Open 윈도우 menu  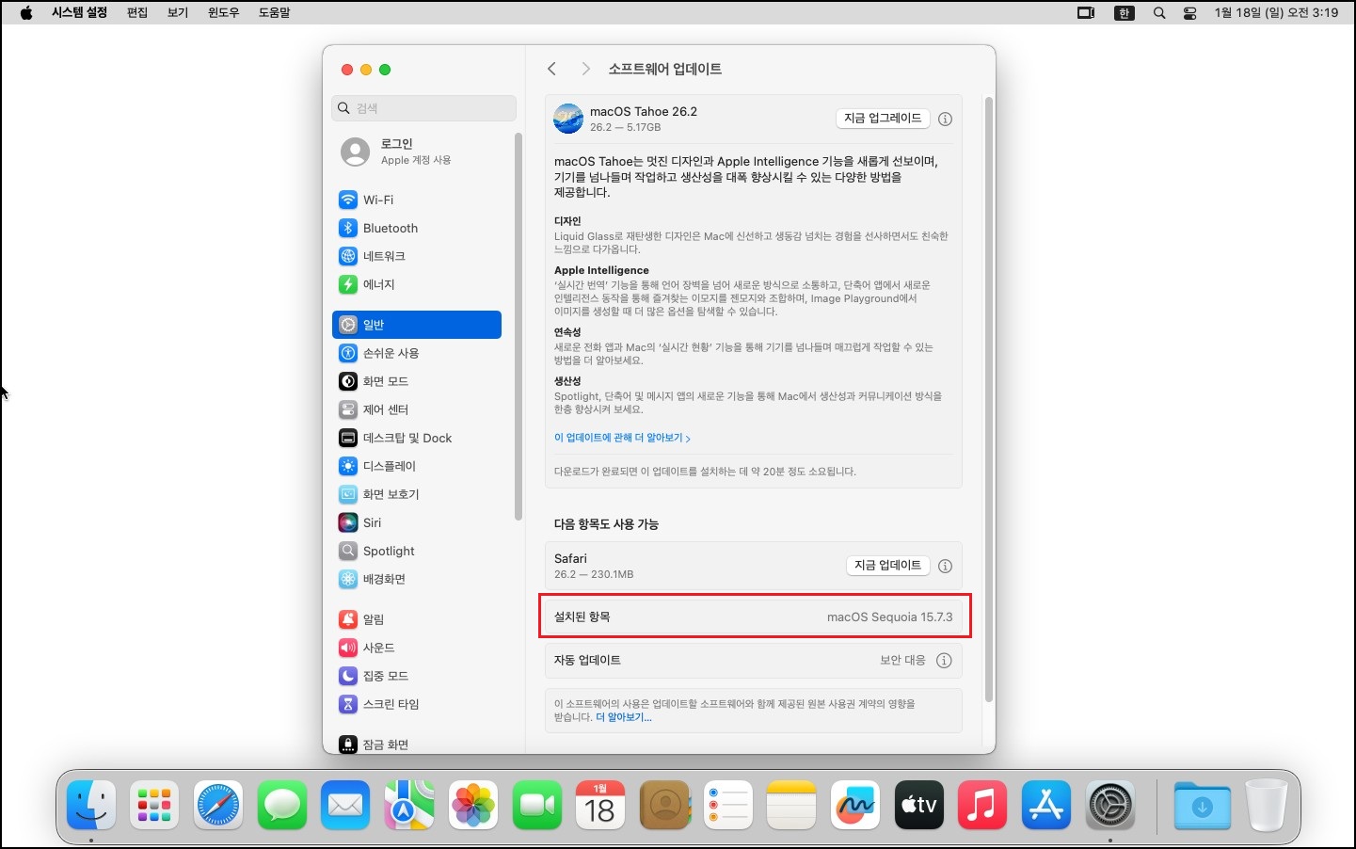224,13
